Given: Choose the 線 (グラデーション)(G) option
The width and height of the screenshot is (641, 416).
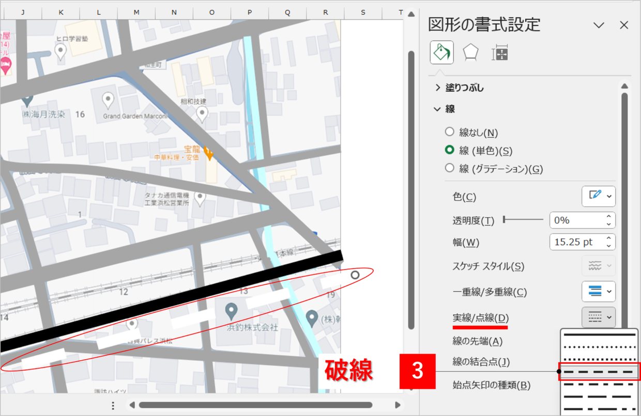Looking at the screenshot, I should pos(450,168).
